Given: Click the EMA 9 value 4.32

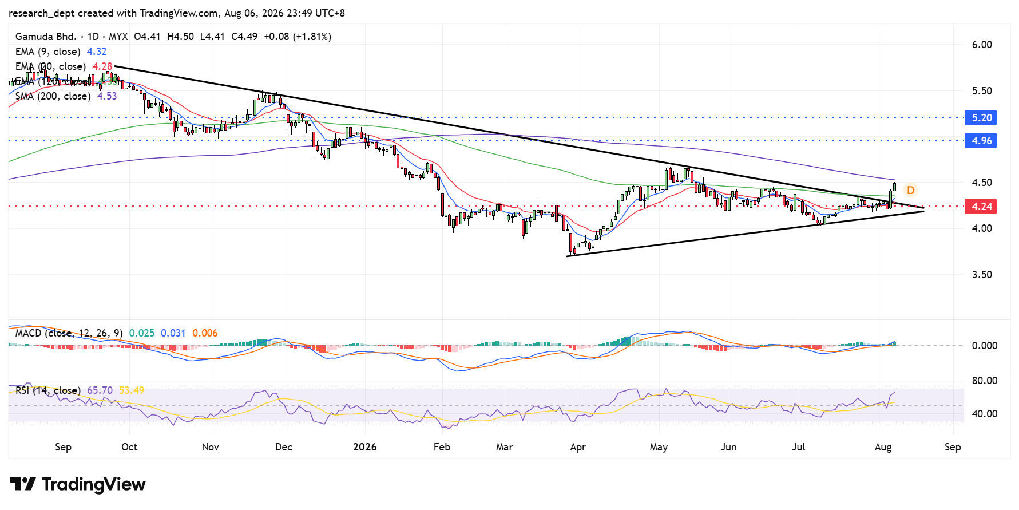Looking at the screenshot, I should pos(97,52).
